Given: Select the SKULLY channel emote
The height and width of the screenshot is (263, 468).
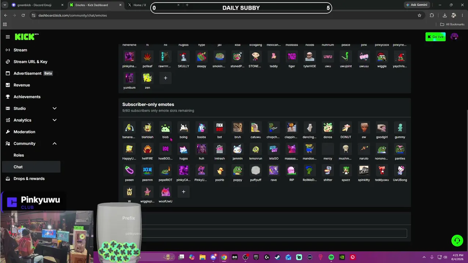Looking at the screenshot, I should (x=184, y=57).
